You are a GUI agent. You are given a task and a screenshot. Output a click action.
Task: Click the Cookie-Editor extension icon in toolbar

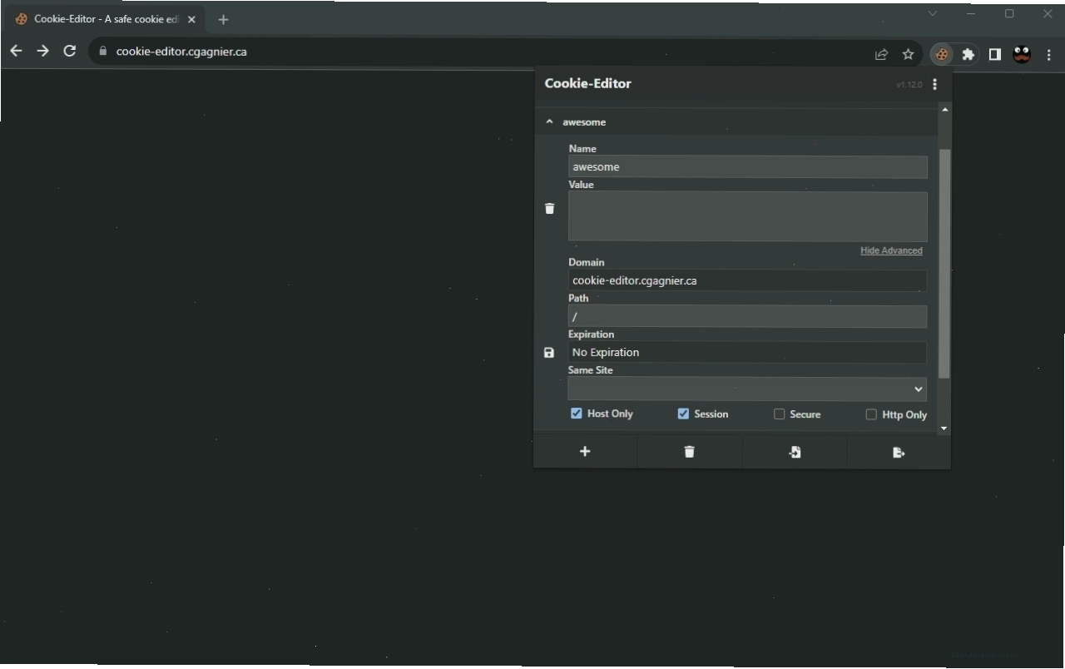click(942, 54)
